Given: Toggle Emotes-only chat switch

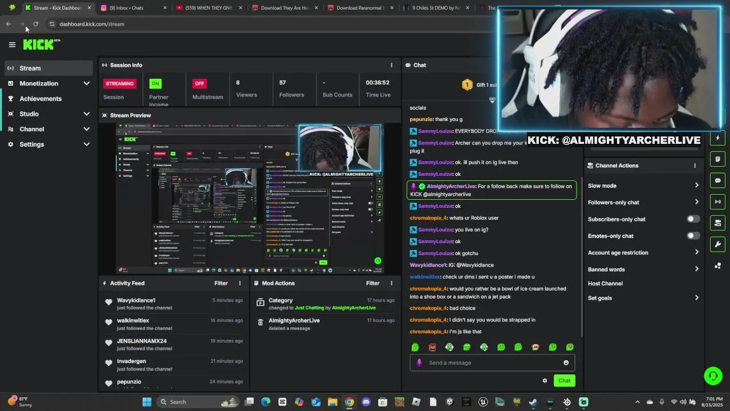Looking at the screenshot, I should 693,236.
